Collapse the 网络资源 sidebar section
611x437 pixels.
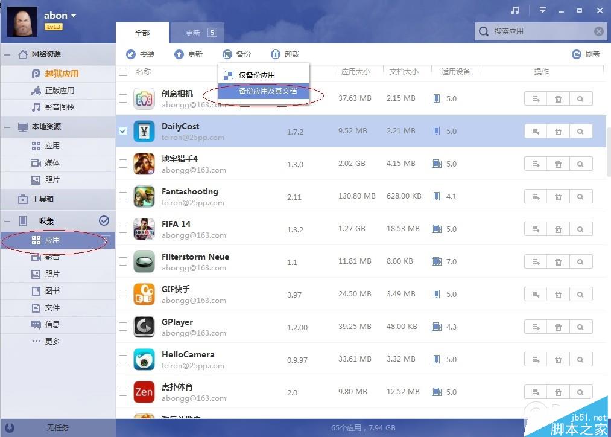[x=7, y=56]
